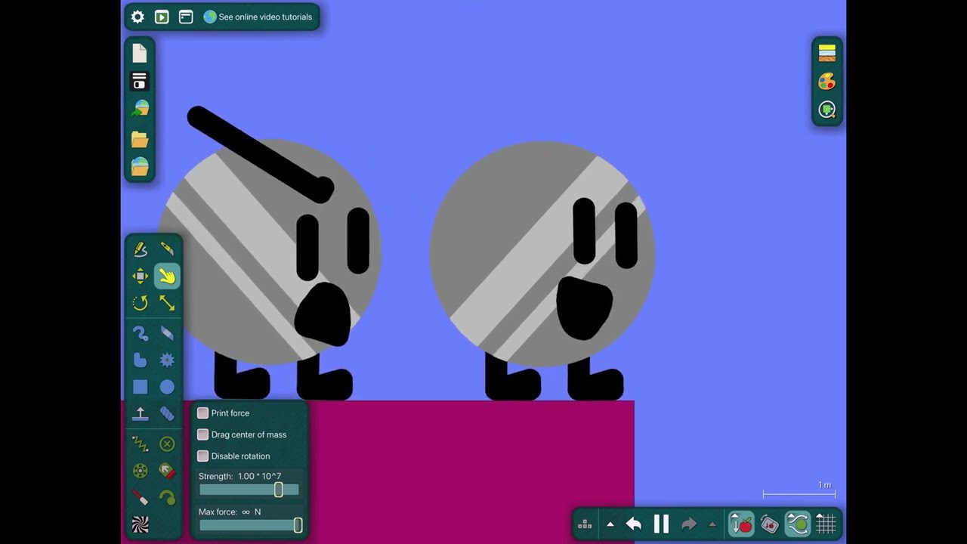Pause the simulation
Screen dimensions: 967x544
tap(661, 524)
